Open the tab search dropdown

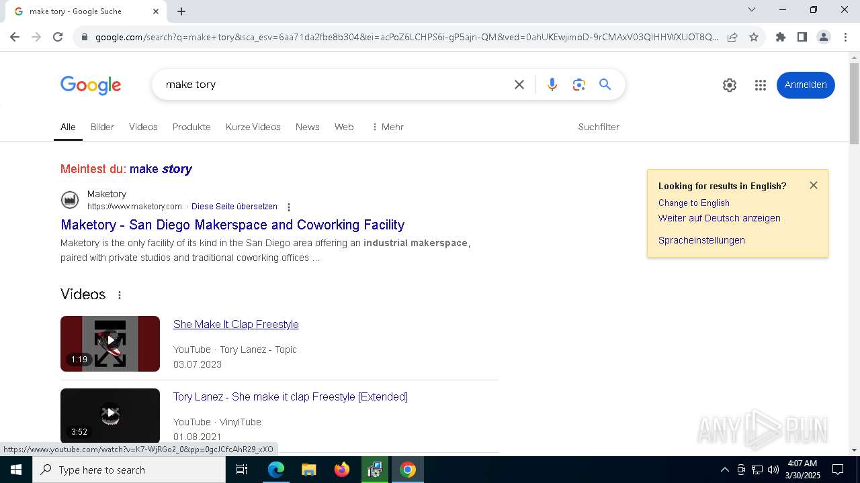pos(752,10)
